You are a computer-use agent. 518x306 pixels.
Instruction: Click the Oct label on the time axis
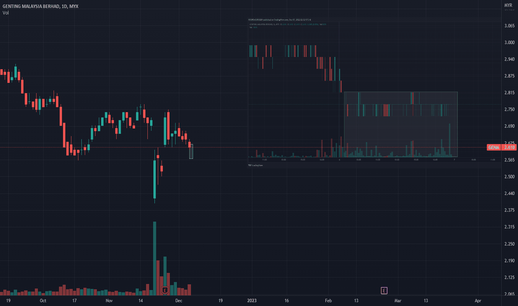[43, 300]
